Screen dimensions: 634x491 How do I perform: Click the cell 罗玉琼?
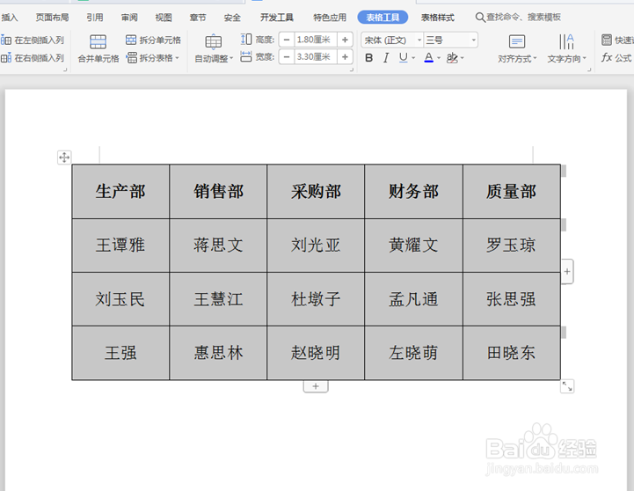coord(512,245)
